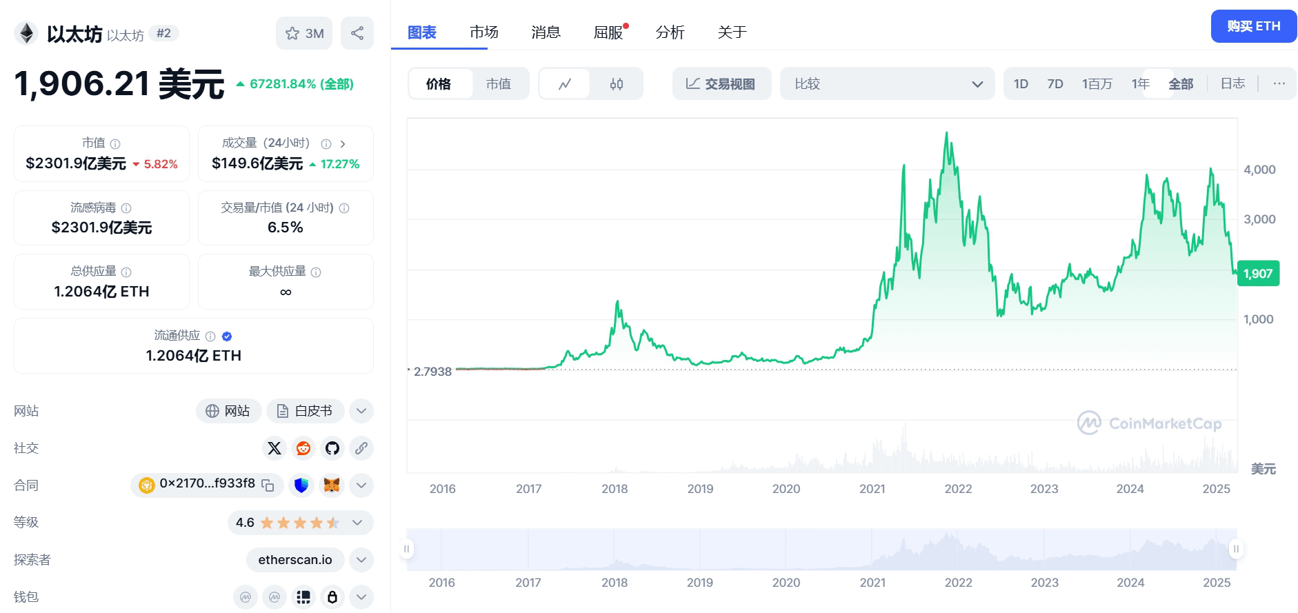Select candlestick chart style
Viewport: 1298px width, 613px height.
pyautogui.click(x=617, y=83)
